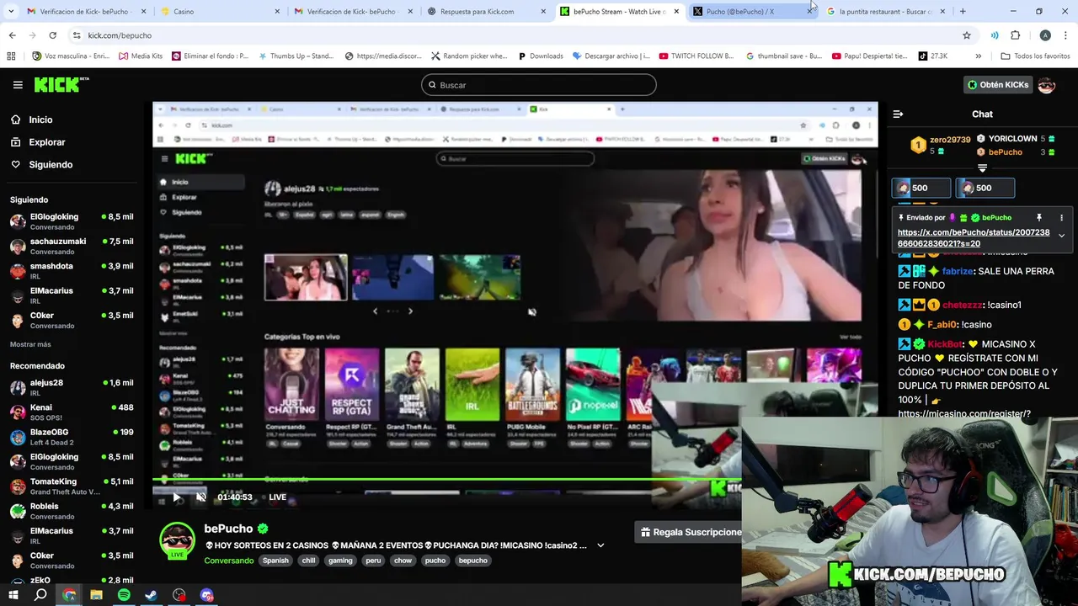The height and width of the screenshot is (606, 1078).
Task: Open smashdota channel in sidebar
Action: (72, 271)
